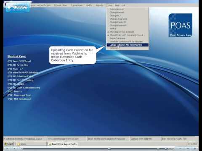Choose Change Password in Tools menu

118,25
